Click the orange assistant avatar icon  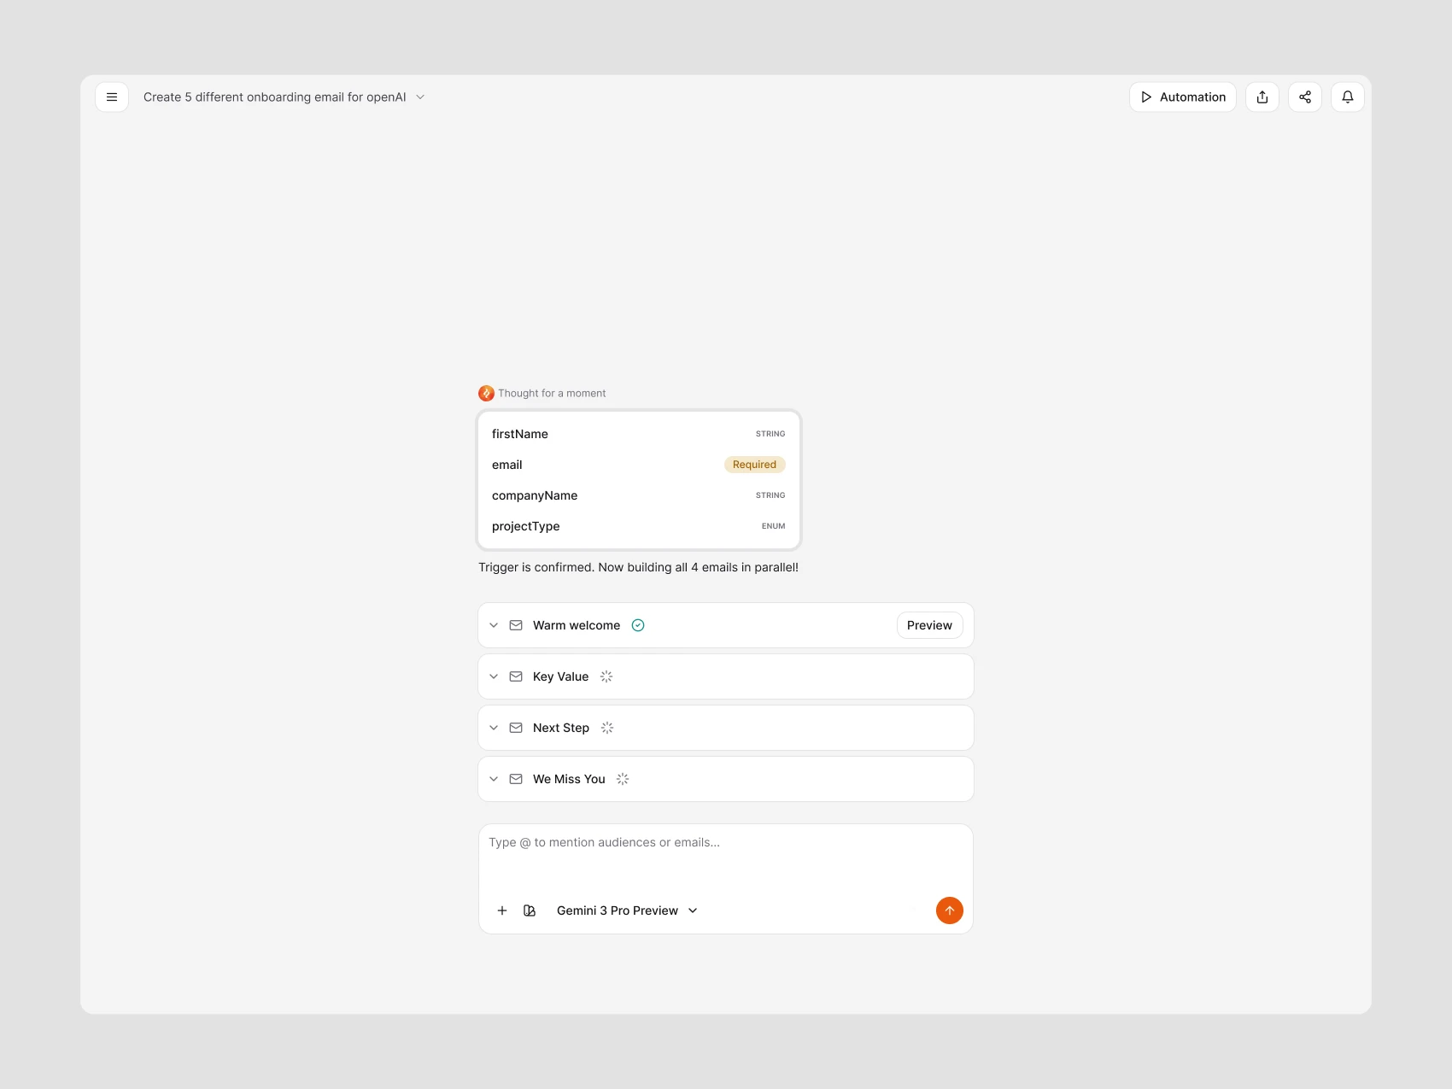(486, 393)
